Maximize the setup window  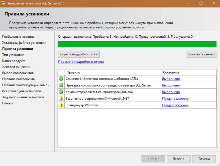pos(201,3)
